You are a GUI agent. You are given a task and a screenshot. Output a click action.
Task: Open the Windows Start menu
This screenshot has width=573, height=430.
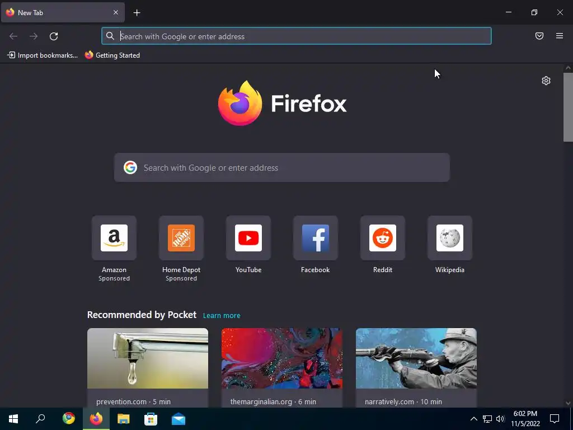[13, 419]
